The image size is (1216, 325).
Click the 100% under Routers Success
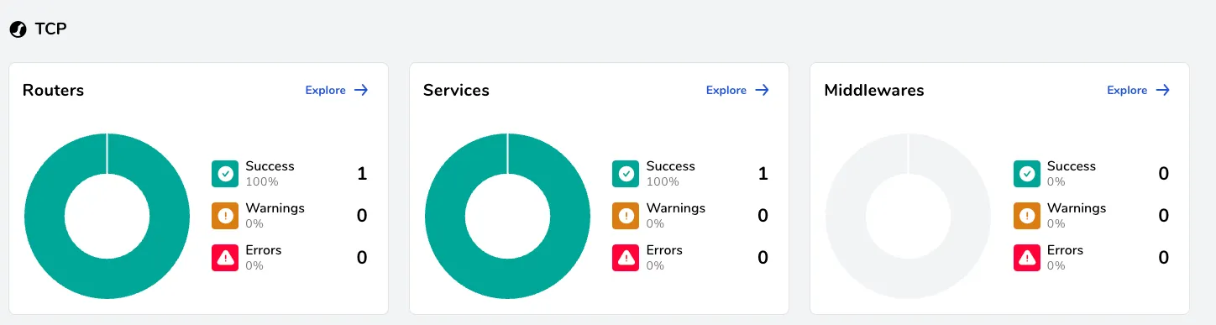(x=262, y=181)
